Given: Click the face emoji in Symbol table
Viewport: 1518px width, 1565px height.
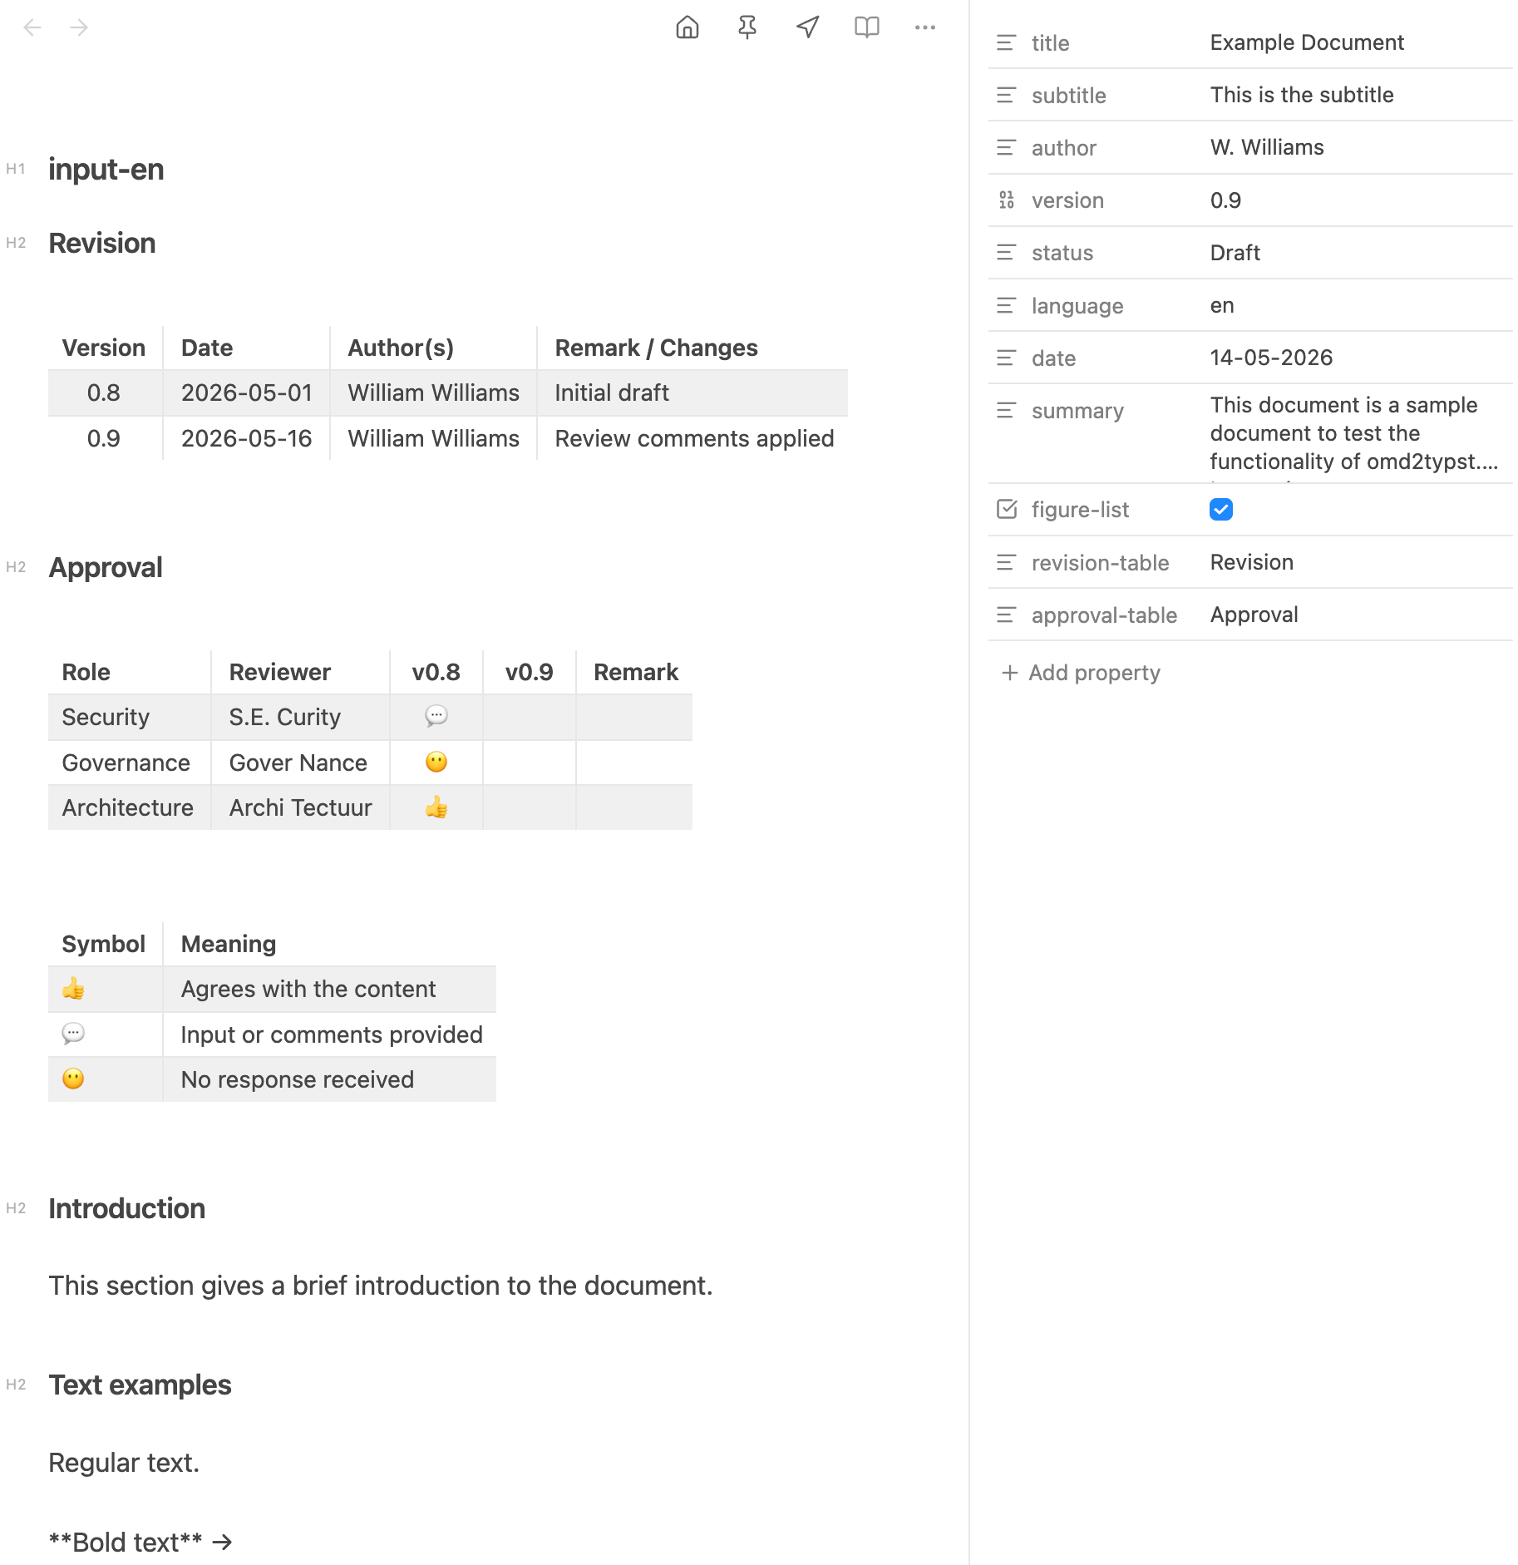Looking at the screenshot, I should (x=73, y=1079).
